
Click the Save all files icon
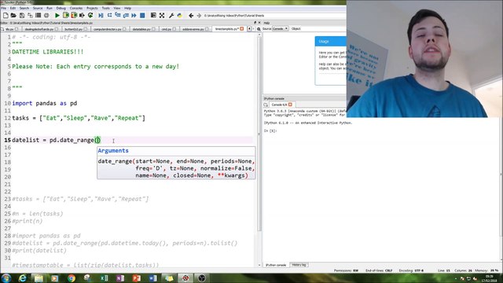(30, 16)
